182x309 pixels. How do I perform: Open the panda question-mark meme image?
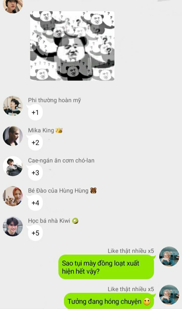[72, 46]
